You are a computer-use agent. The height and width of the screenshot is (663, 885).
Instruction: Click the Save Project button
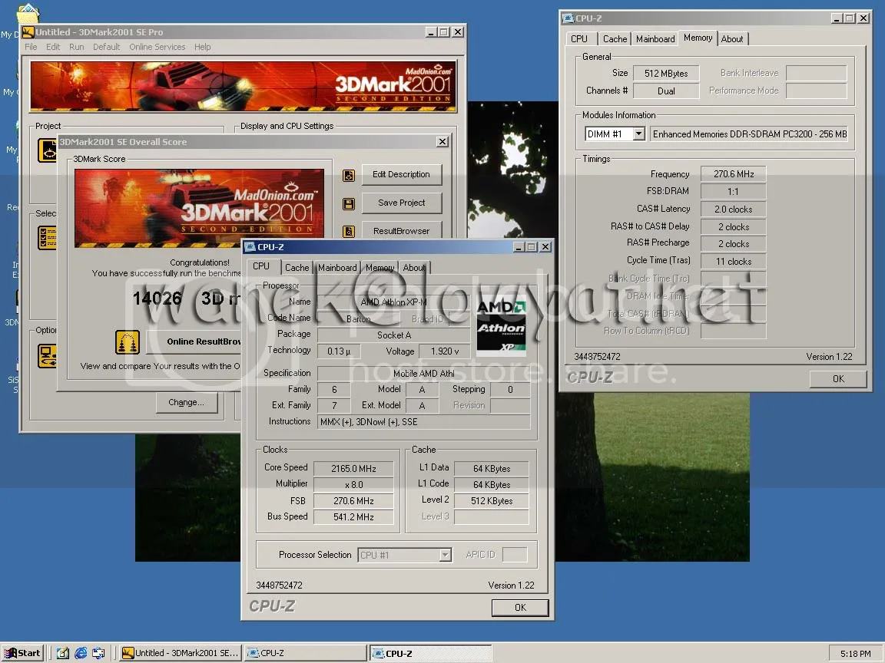point(401,203)
